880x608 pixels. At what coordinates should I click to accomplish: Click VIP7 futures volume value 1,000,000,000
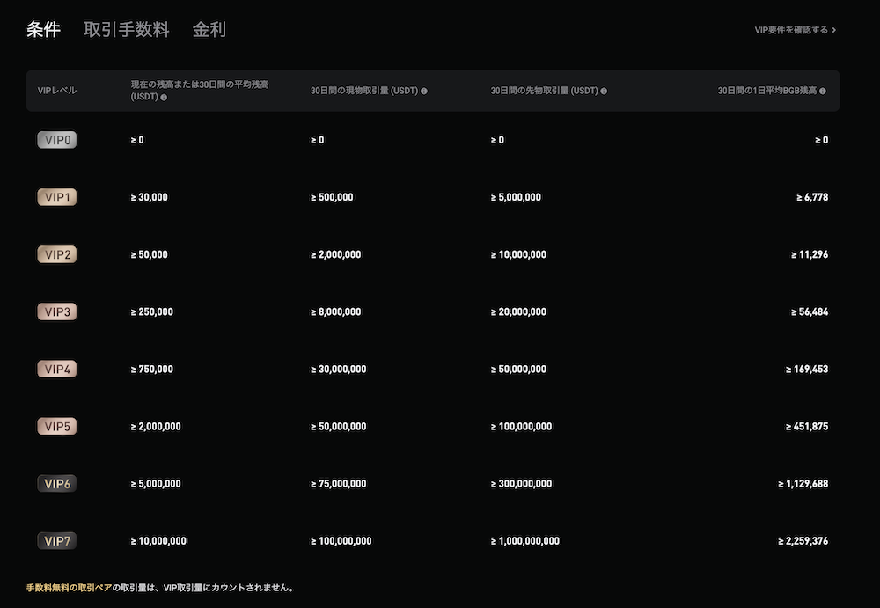tap(524, 541)
